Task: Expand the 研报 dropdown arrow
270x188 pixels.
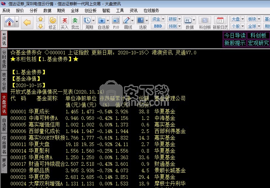Action: 179,19
